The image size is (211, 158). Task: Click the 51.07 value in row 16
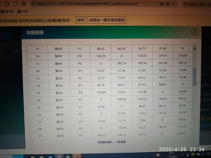[101, 71]
